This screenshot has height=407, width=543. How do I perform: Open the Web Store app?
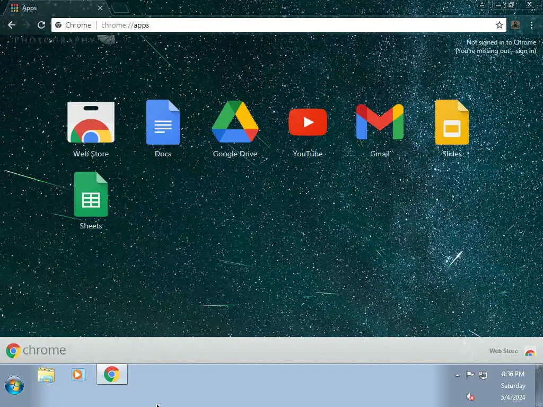click(91, 122)
